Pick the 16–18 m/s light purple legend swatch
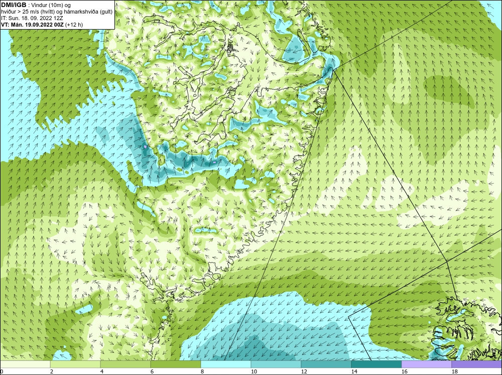Viewport: 502px width, 375px height. point(426,364)
